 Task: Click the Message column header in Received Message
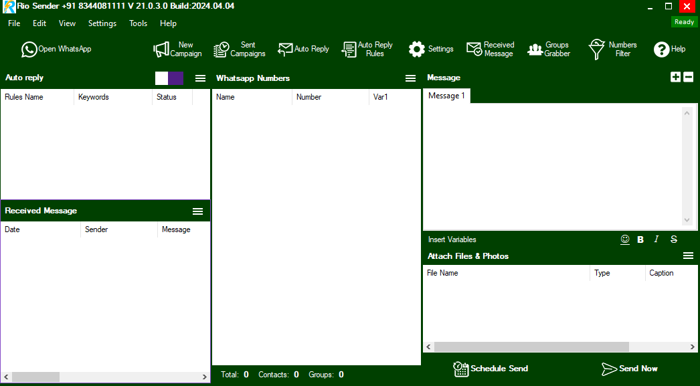tap(183, 229)
